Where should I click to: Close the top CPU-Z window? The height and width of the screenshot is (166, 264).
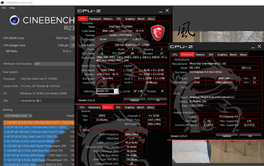point(167,11)
